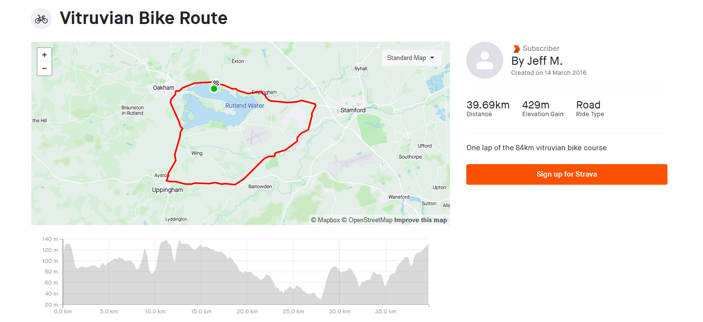The image size is (703, 322).
Task: Open Jeff M.'s profile avatar
Action: coord(485,60)
